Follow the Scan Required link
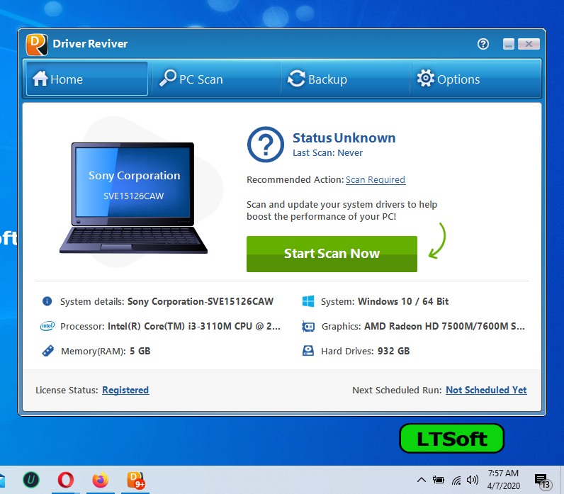 [x=376, y=179]
